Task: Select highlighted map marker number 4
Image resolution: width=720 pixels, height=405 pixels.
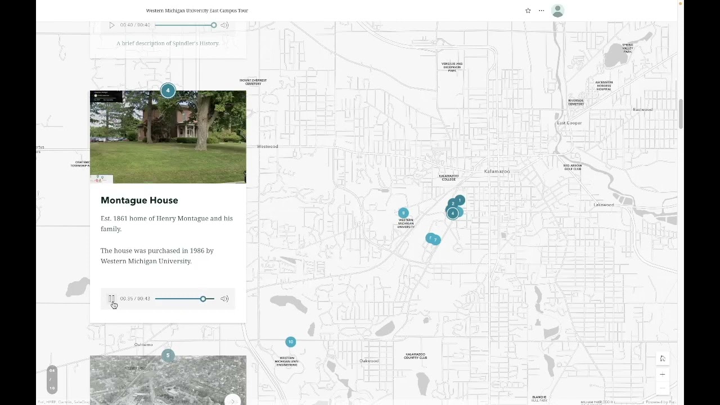Action: coord(452,213)
